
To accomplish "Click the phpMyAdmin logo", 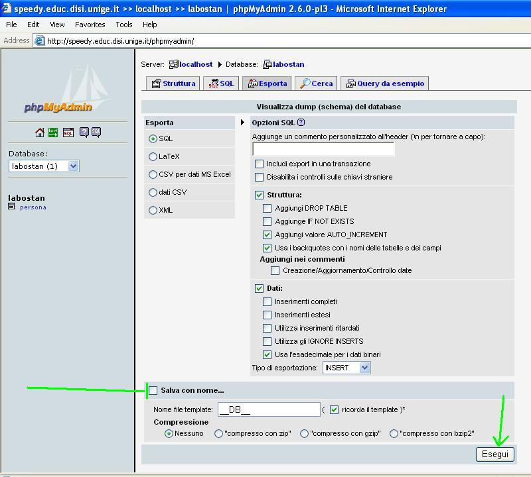I will click(58, 106).
